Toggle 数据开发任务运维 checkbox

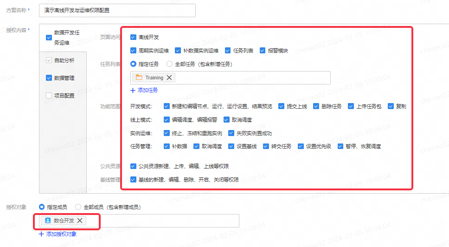[49, 38]
